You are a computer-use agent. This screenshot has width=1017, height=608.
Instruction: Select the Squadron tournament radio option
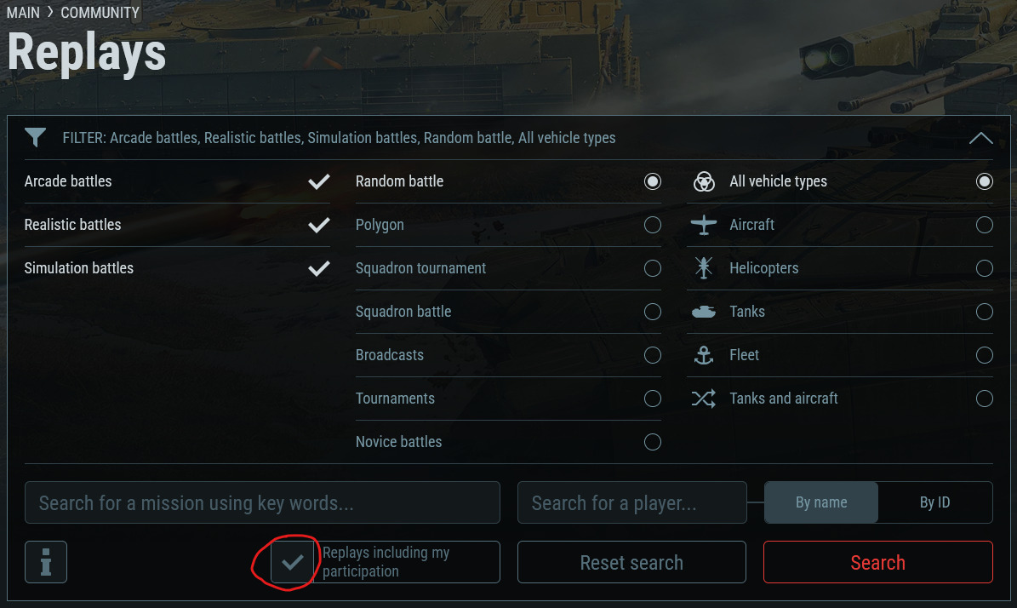(653, 268)
